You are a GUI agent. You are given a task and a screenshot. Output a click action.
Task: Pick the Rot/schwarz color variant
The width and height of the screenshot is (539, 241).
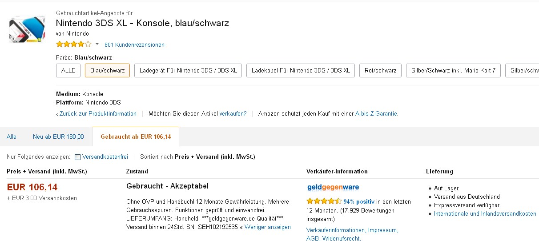tap(380, 70)
